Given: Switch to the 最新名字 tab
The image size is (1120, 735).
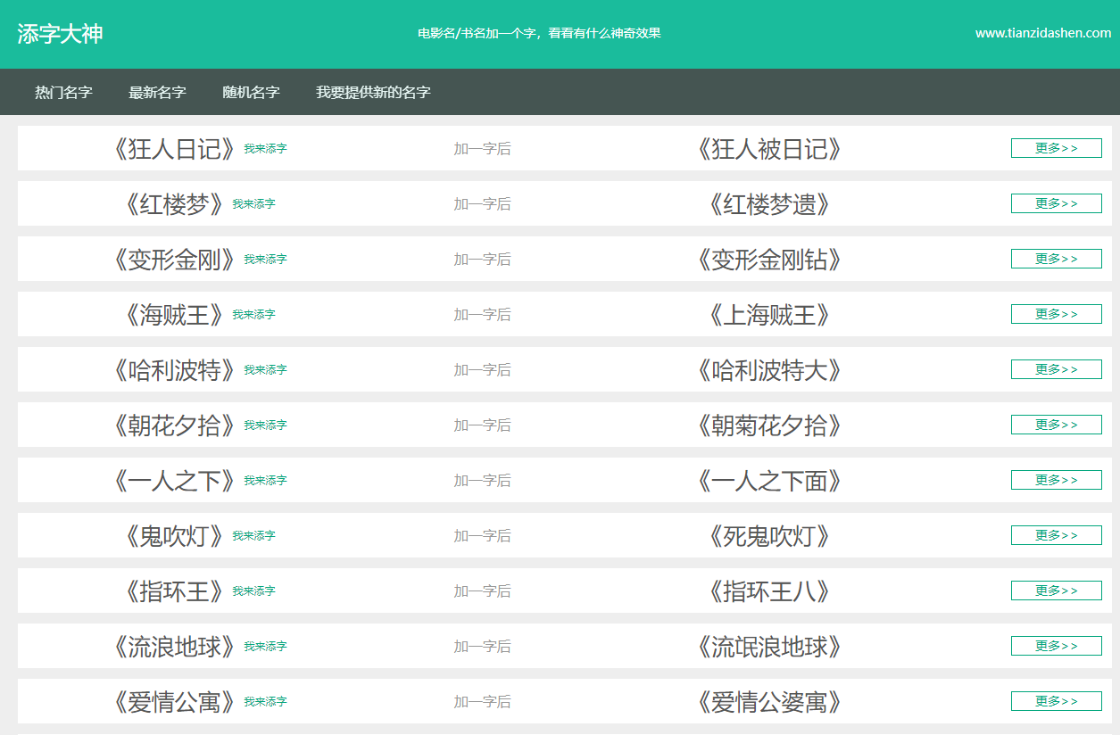Looking at the screenshot, I should [x=157, y=92].
